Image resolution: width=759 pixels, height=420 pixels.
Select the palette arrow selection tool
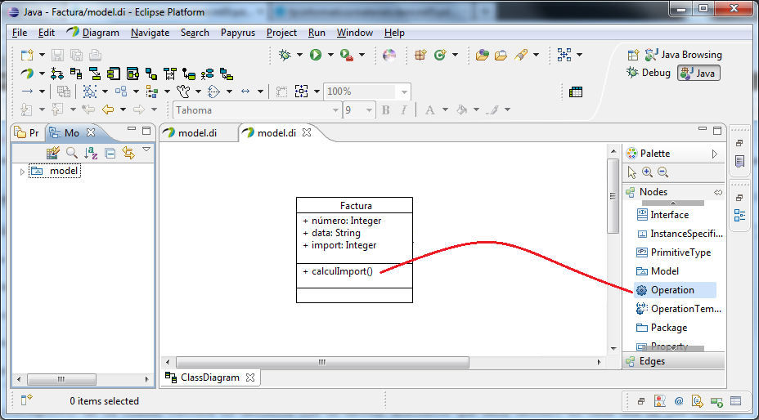coord(631,172)
